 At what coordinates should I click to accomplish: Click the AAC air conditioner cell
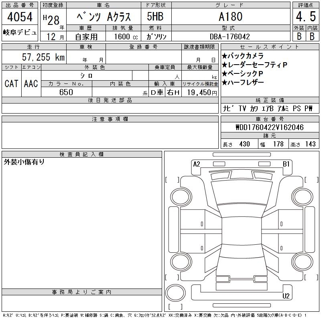pyautogui.click(x=31, y=83)
